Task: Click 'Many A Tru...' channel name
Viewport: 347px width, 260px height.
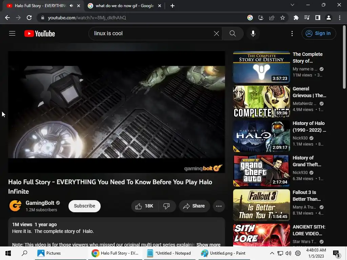Action: (x=304, y=207)
